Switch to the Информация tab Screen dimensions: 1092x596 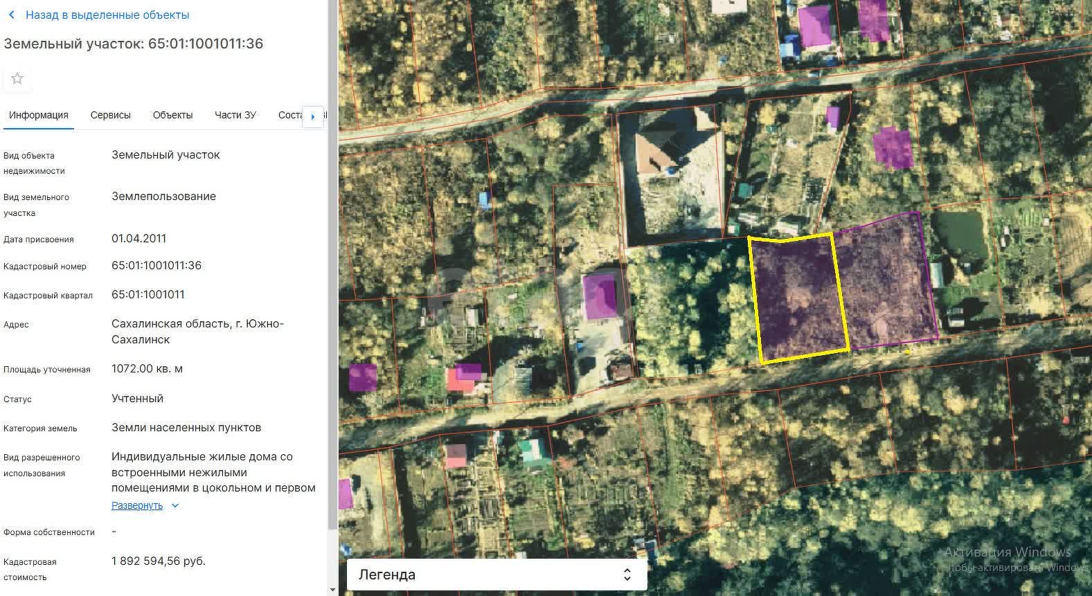click(39, 115)
